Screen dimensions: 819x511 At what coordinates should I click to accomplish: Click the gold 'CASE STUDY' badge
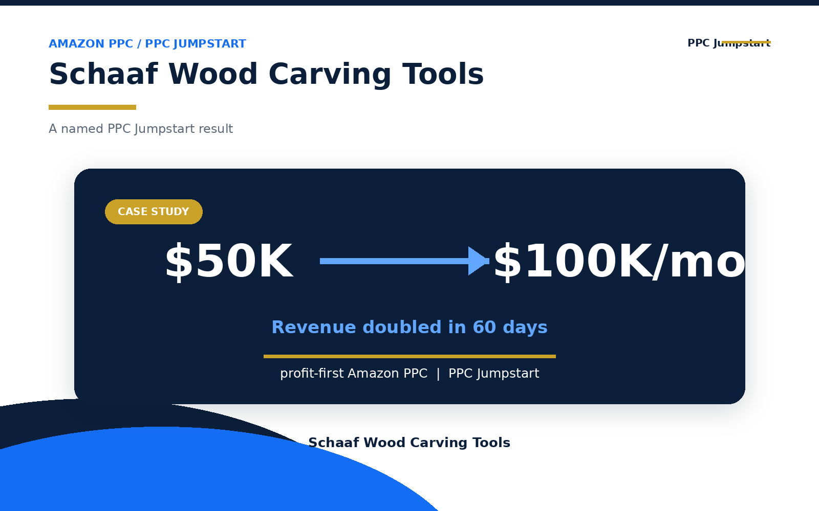(154, 212)
